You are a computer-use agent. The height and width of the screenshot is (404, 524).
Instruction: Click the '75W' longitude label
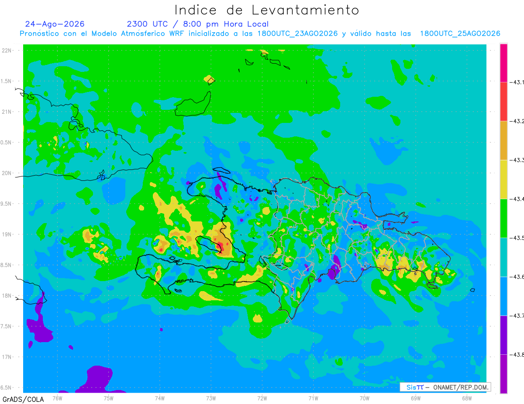[109, 398]
